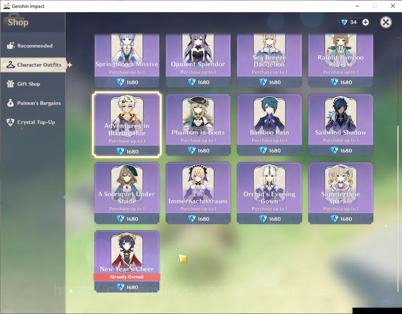Click the crystal icon on Sailwind Shadow price
Viewport: 402px width, 314px height.
[x=334, y=150]
